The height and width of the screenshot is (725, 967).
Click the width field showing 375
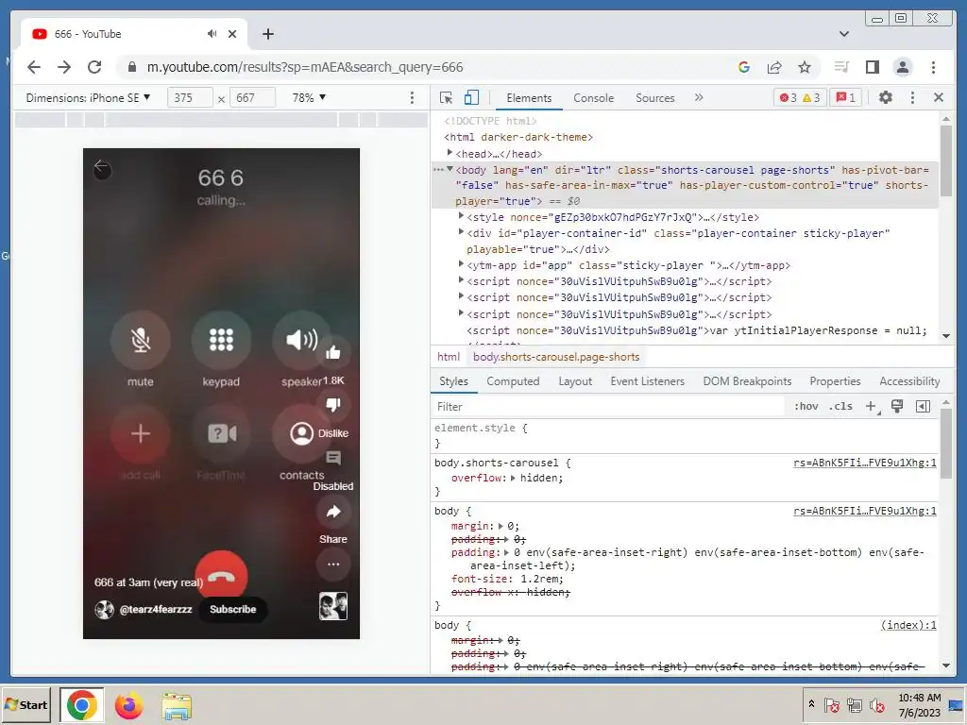(x=190, y=97)
